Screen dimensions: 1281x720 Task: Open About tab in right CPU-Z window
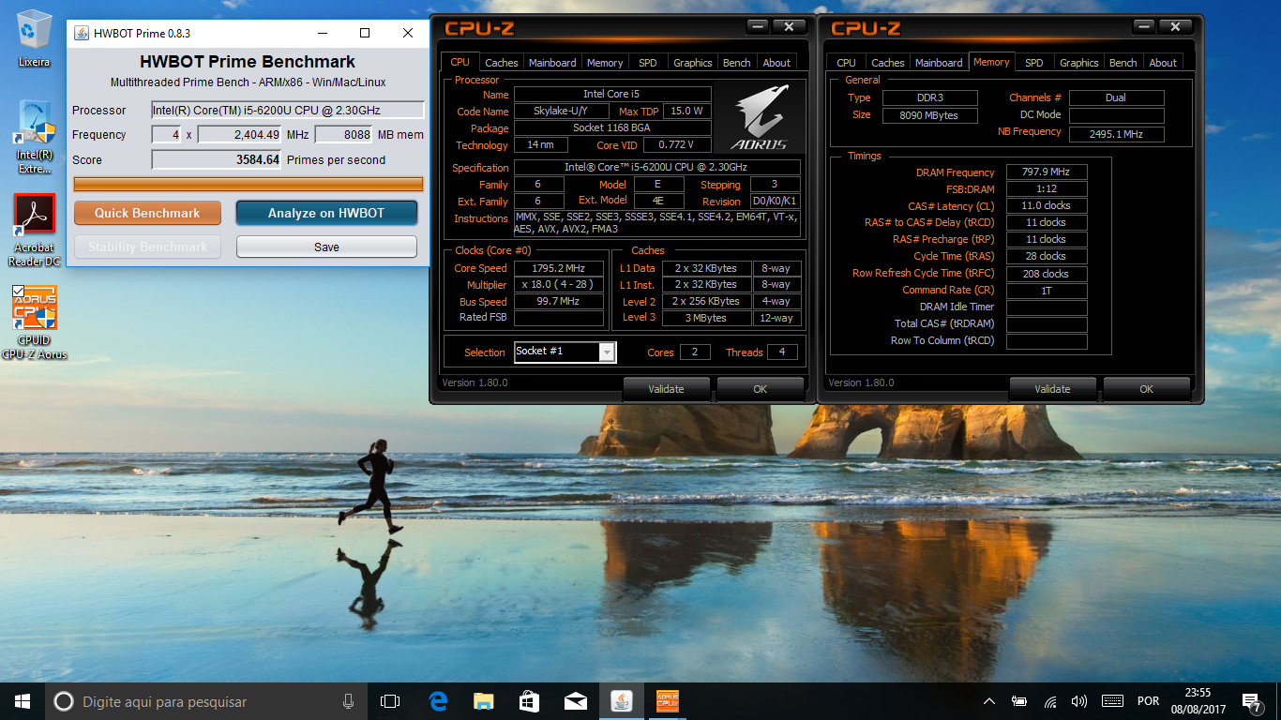[1163, 63]
